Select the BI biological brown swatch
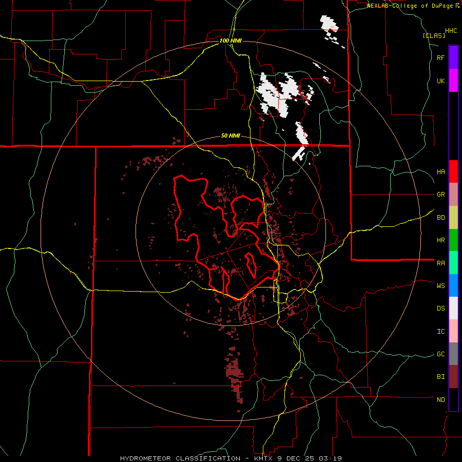The image size is (462, 462). (453, 377)
